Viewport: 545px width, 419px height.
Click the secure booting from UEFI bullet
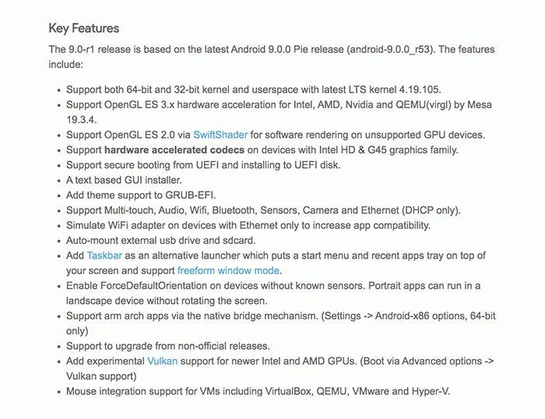[203, 165]
